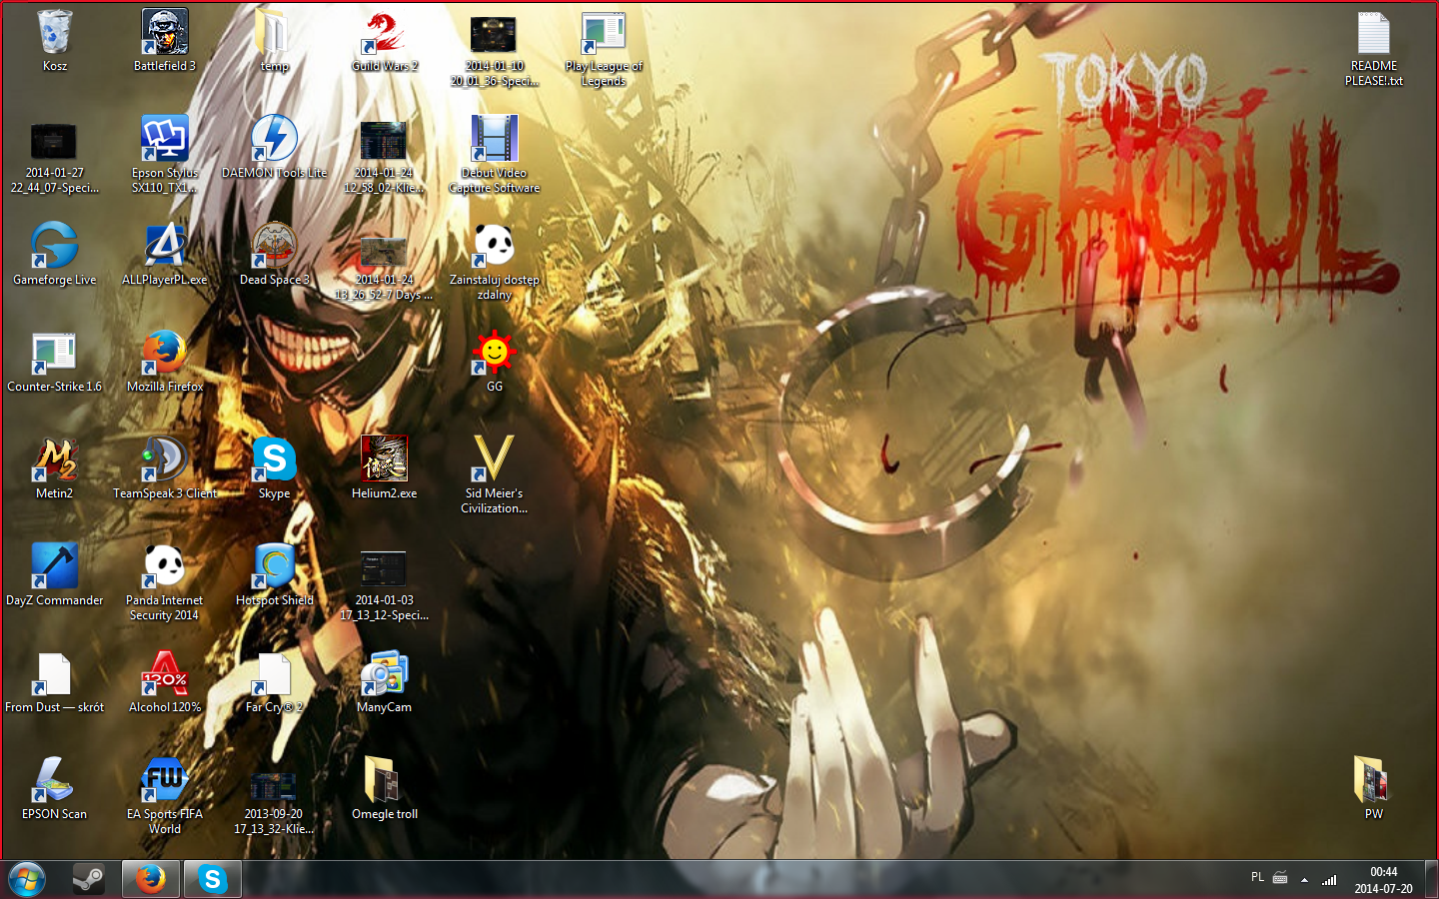Viewport: 1439px width, 899px height.
Task: Open on-screen keyboard tray icon
Action: point(1280,878)
